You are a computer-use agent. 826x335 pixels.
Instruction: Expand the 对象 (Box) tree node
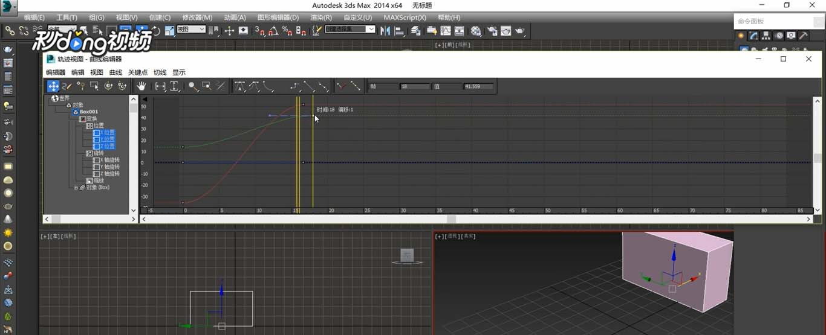click(x=76, y=188)
